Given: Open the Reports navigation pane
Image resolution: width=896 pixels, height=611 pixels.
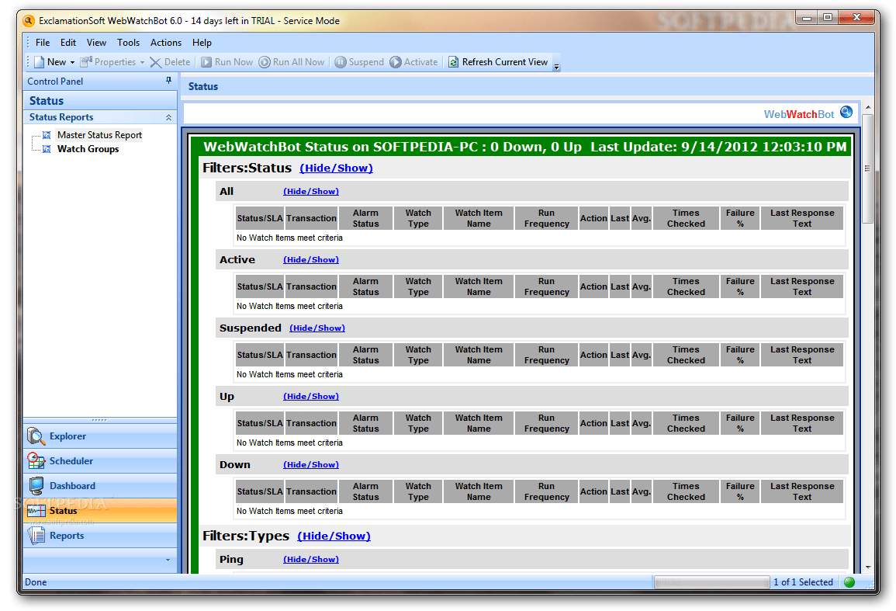Looking at the screenshot, I should tap(100, 536).
